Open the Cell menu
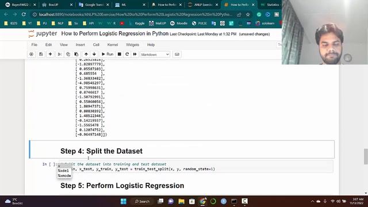Viewport: 368px width, 207px height. (x=96, y=45)
